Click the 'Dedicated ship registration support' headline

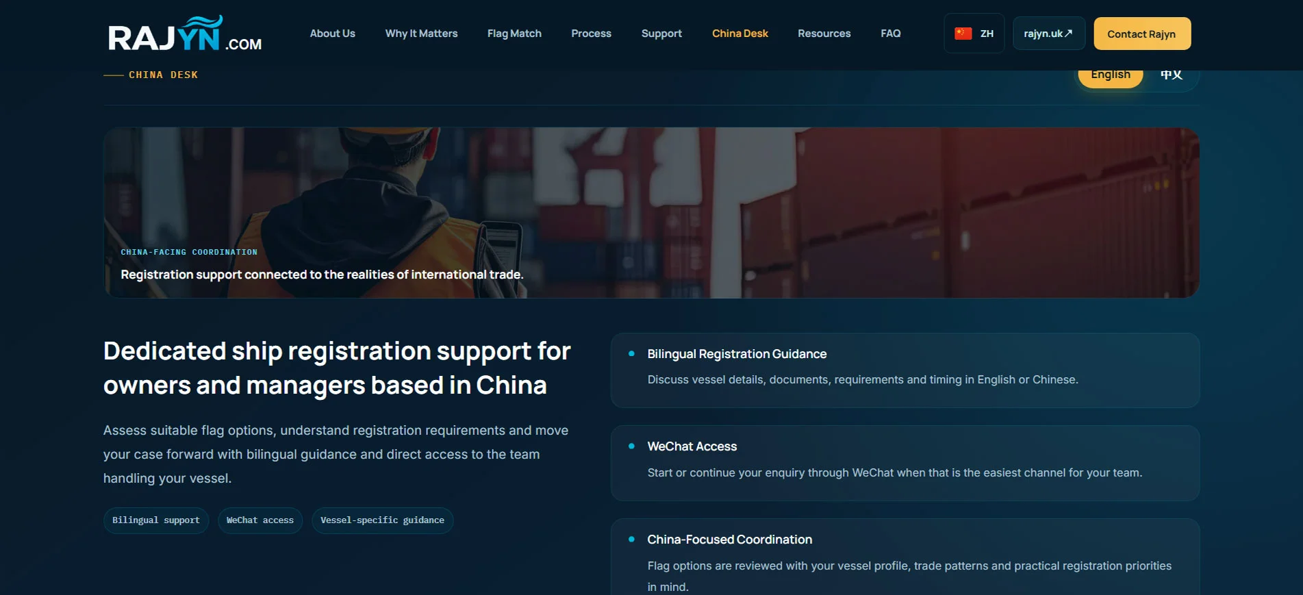point(337,368)
